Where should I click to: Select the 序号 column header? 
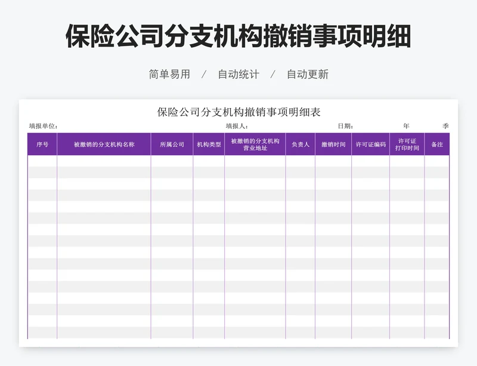(42, 144)
